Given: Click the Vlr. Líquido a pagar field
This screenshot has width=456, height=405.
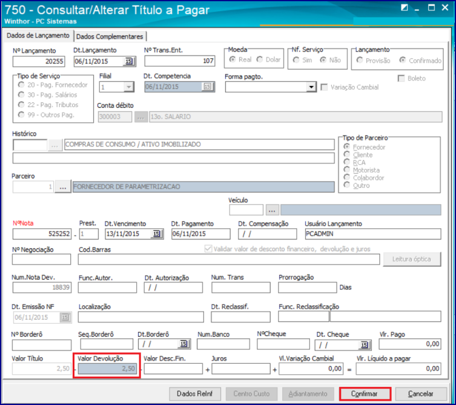Looking at the screenshot, I should click(398, 369).
